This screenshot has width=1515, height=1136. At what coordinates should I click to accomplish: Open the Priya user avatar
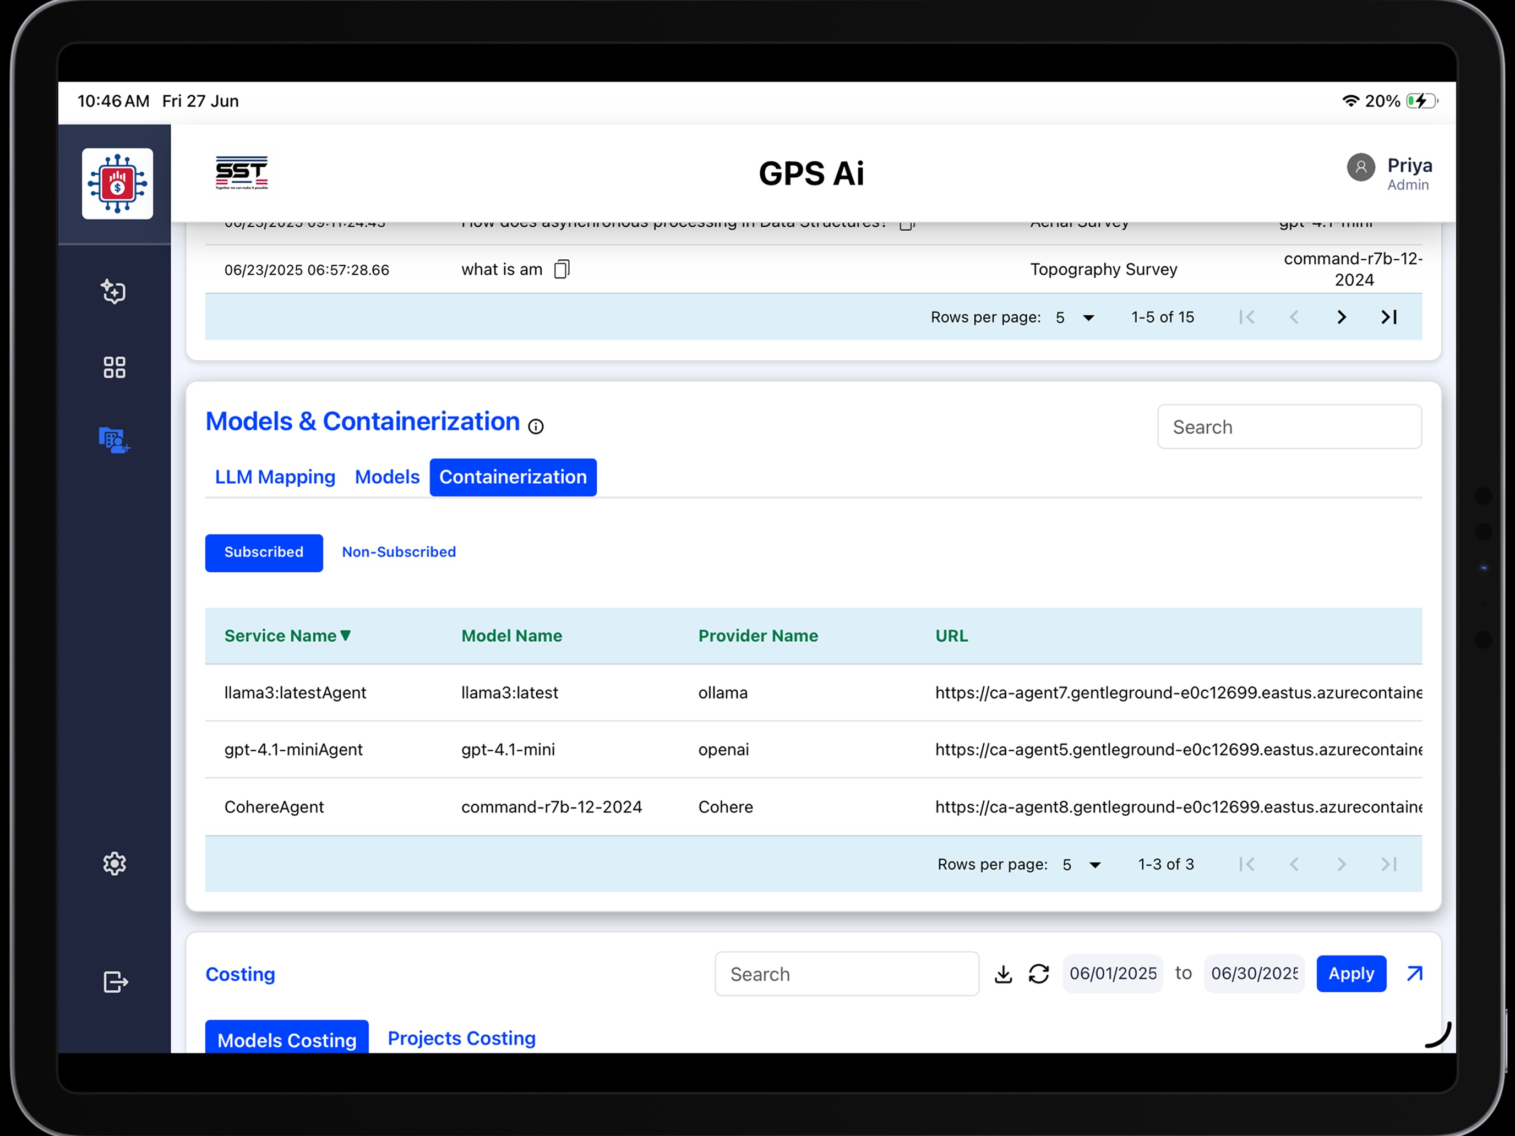click(x=1360, y=167)
